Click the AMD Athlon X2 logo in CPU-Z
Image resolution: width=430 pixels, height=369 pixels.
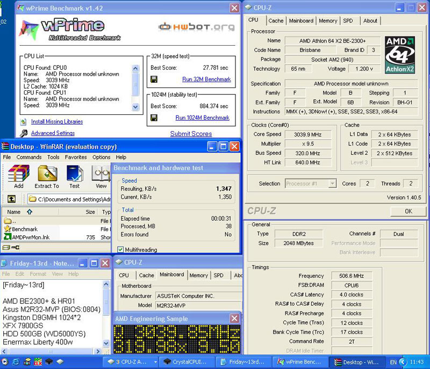[399, 55]
